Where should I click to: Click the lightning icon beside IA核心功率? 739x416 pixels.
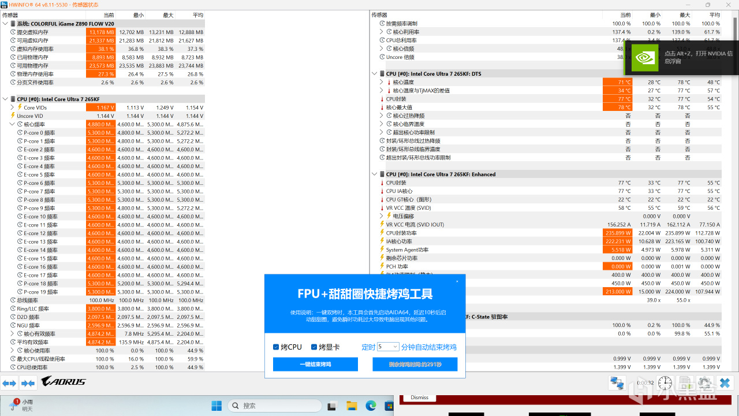click(x=382, y=242)
